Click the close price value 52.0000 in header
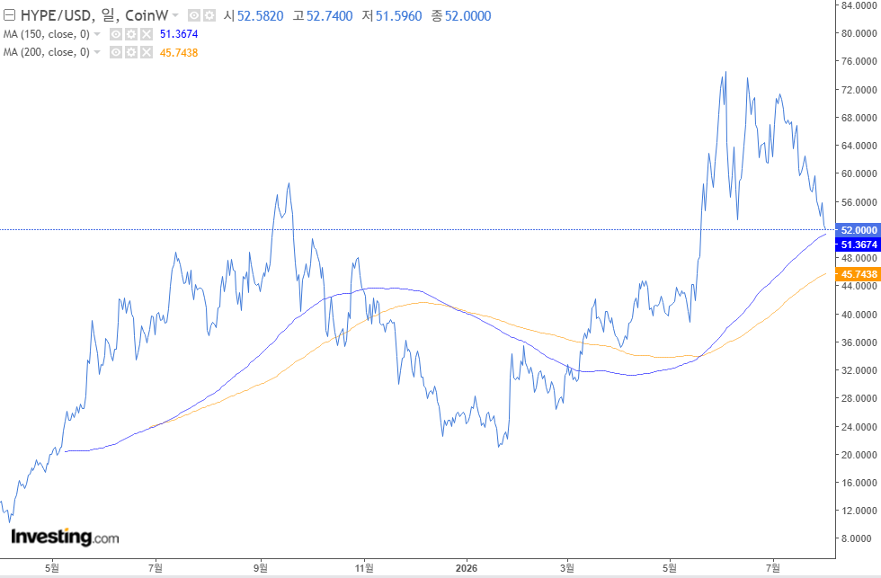This screenshot has height=578, width=881. 467,15
